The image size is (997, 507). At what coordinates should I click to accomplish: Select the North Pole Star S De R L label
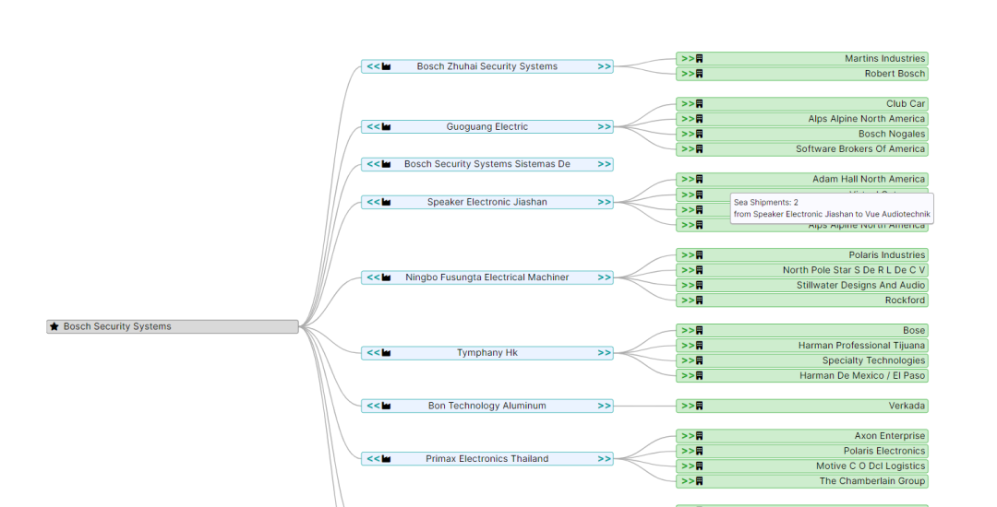(x=854, y=270)
